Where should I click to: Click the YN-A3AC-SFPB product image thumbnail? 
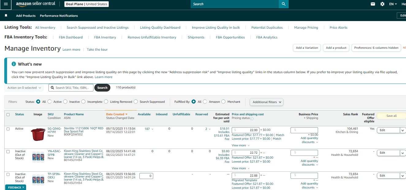[38, 157]
